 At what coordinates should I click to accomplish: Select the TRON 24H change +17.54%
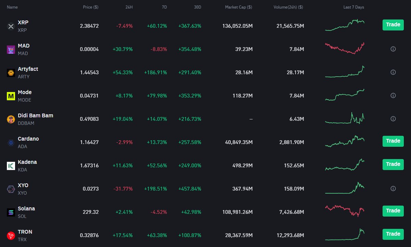123,235
